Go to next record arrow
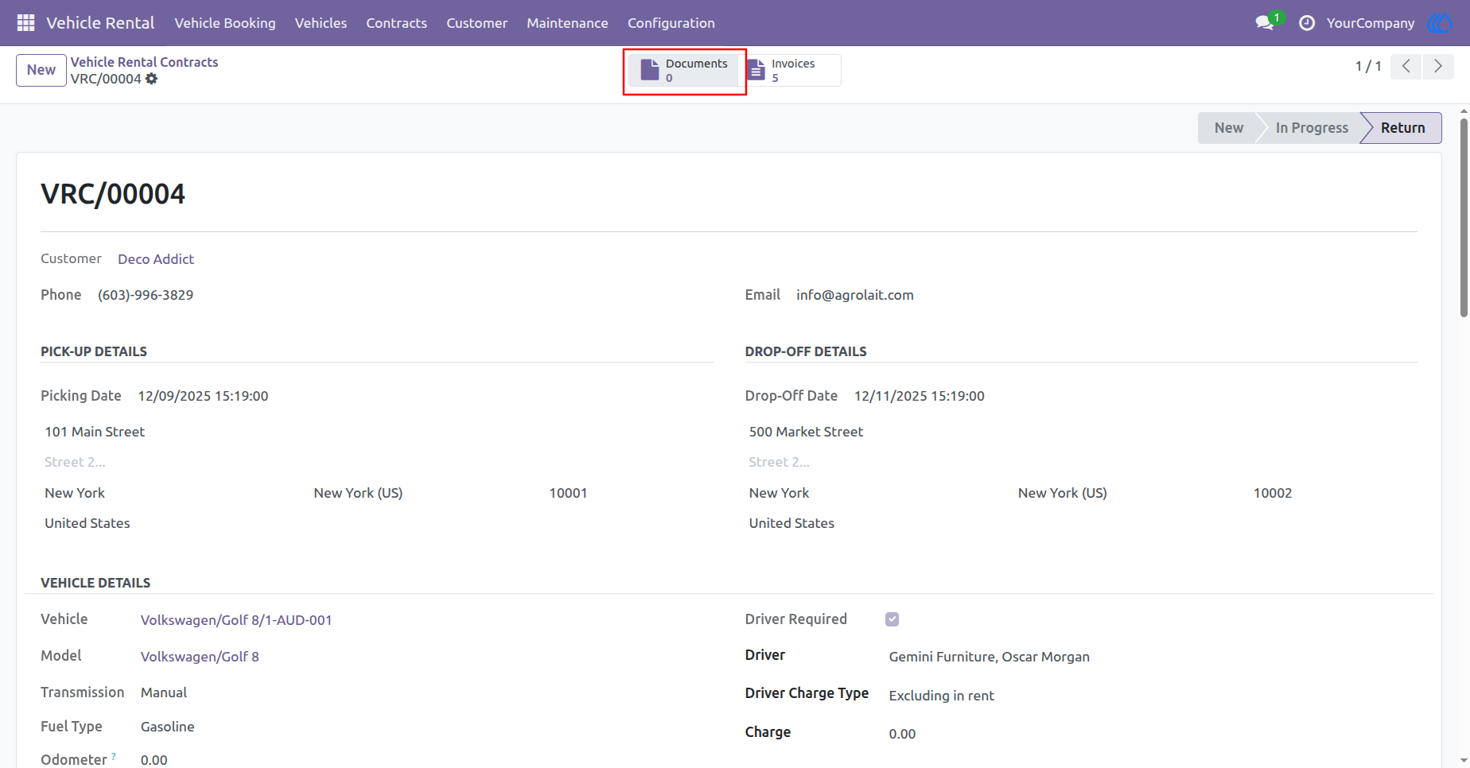This screenshot has width=1470, height=768. pyautogui.click(x=1438, y=66)
